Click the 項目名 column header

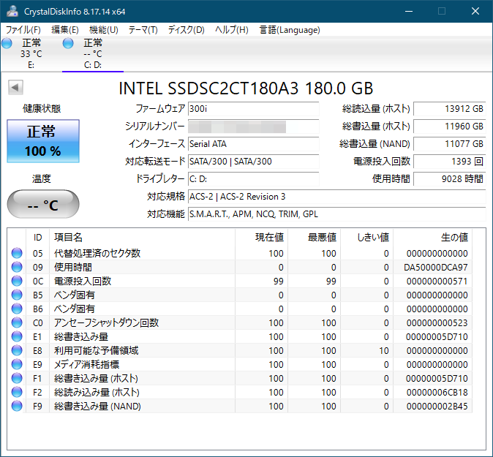pos(142,238)
